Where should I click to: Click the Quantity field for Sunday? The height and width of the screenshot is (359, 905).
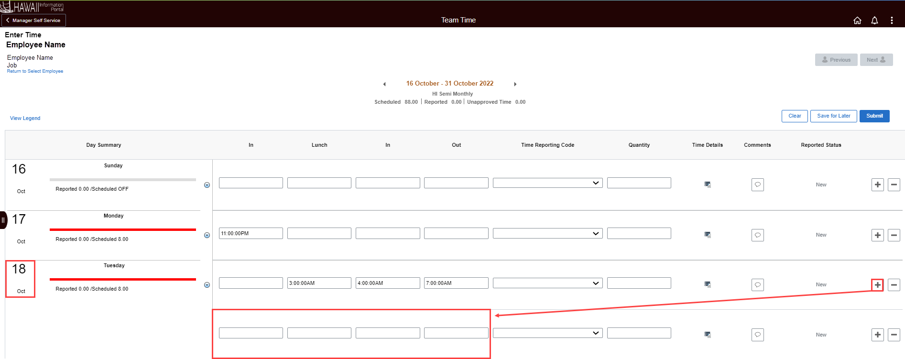click(639, 183)
